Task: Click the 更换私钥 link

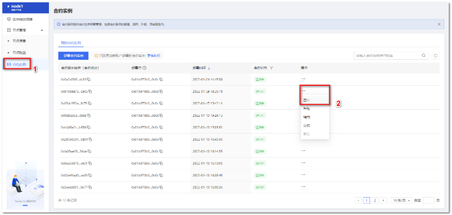Action: pyautogui.click(x=153, y=55)
